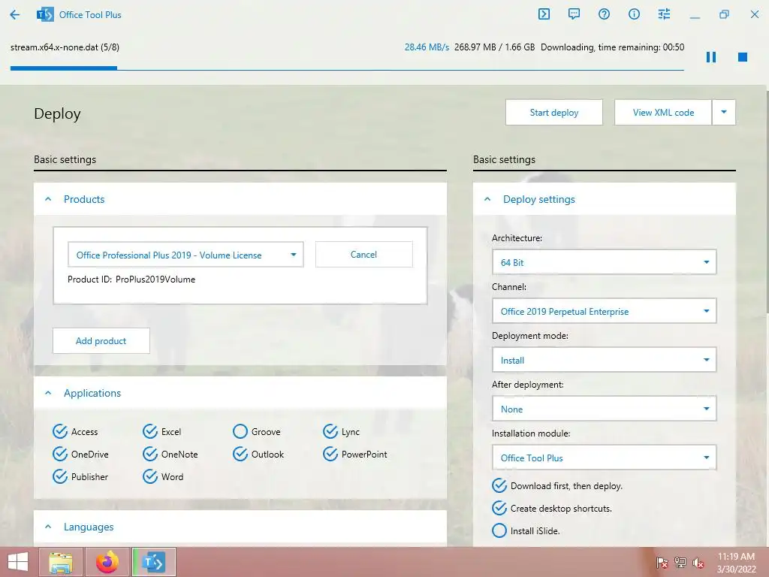Click Add product button
The width and height of the screenshot is (769, 577).
(101, 340)
